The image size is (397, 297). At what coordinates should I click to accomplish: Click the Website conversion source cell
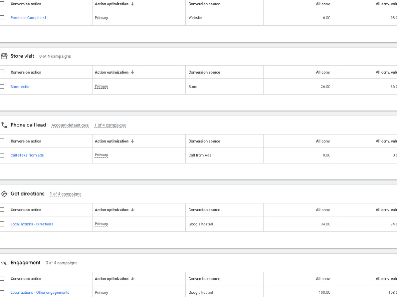pyautogui.click(x=195, y=18)
